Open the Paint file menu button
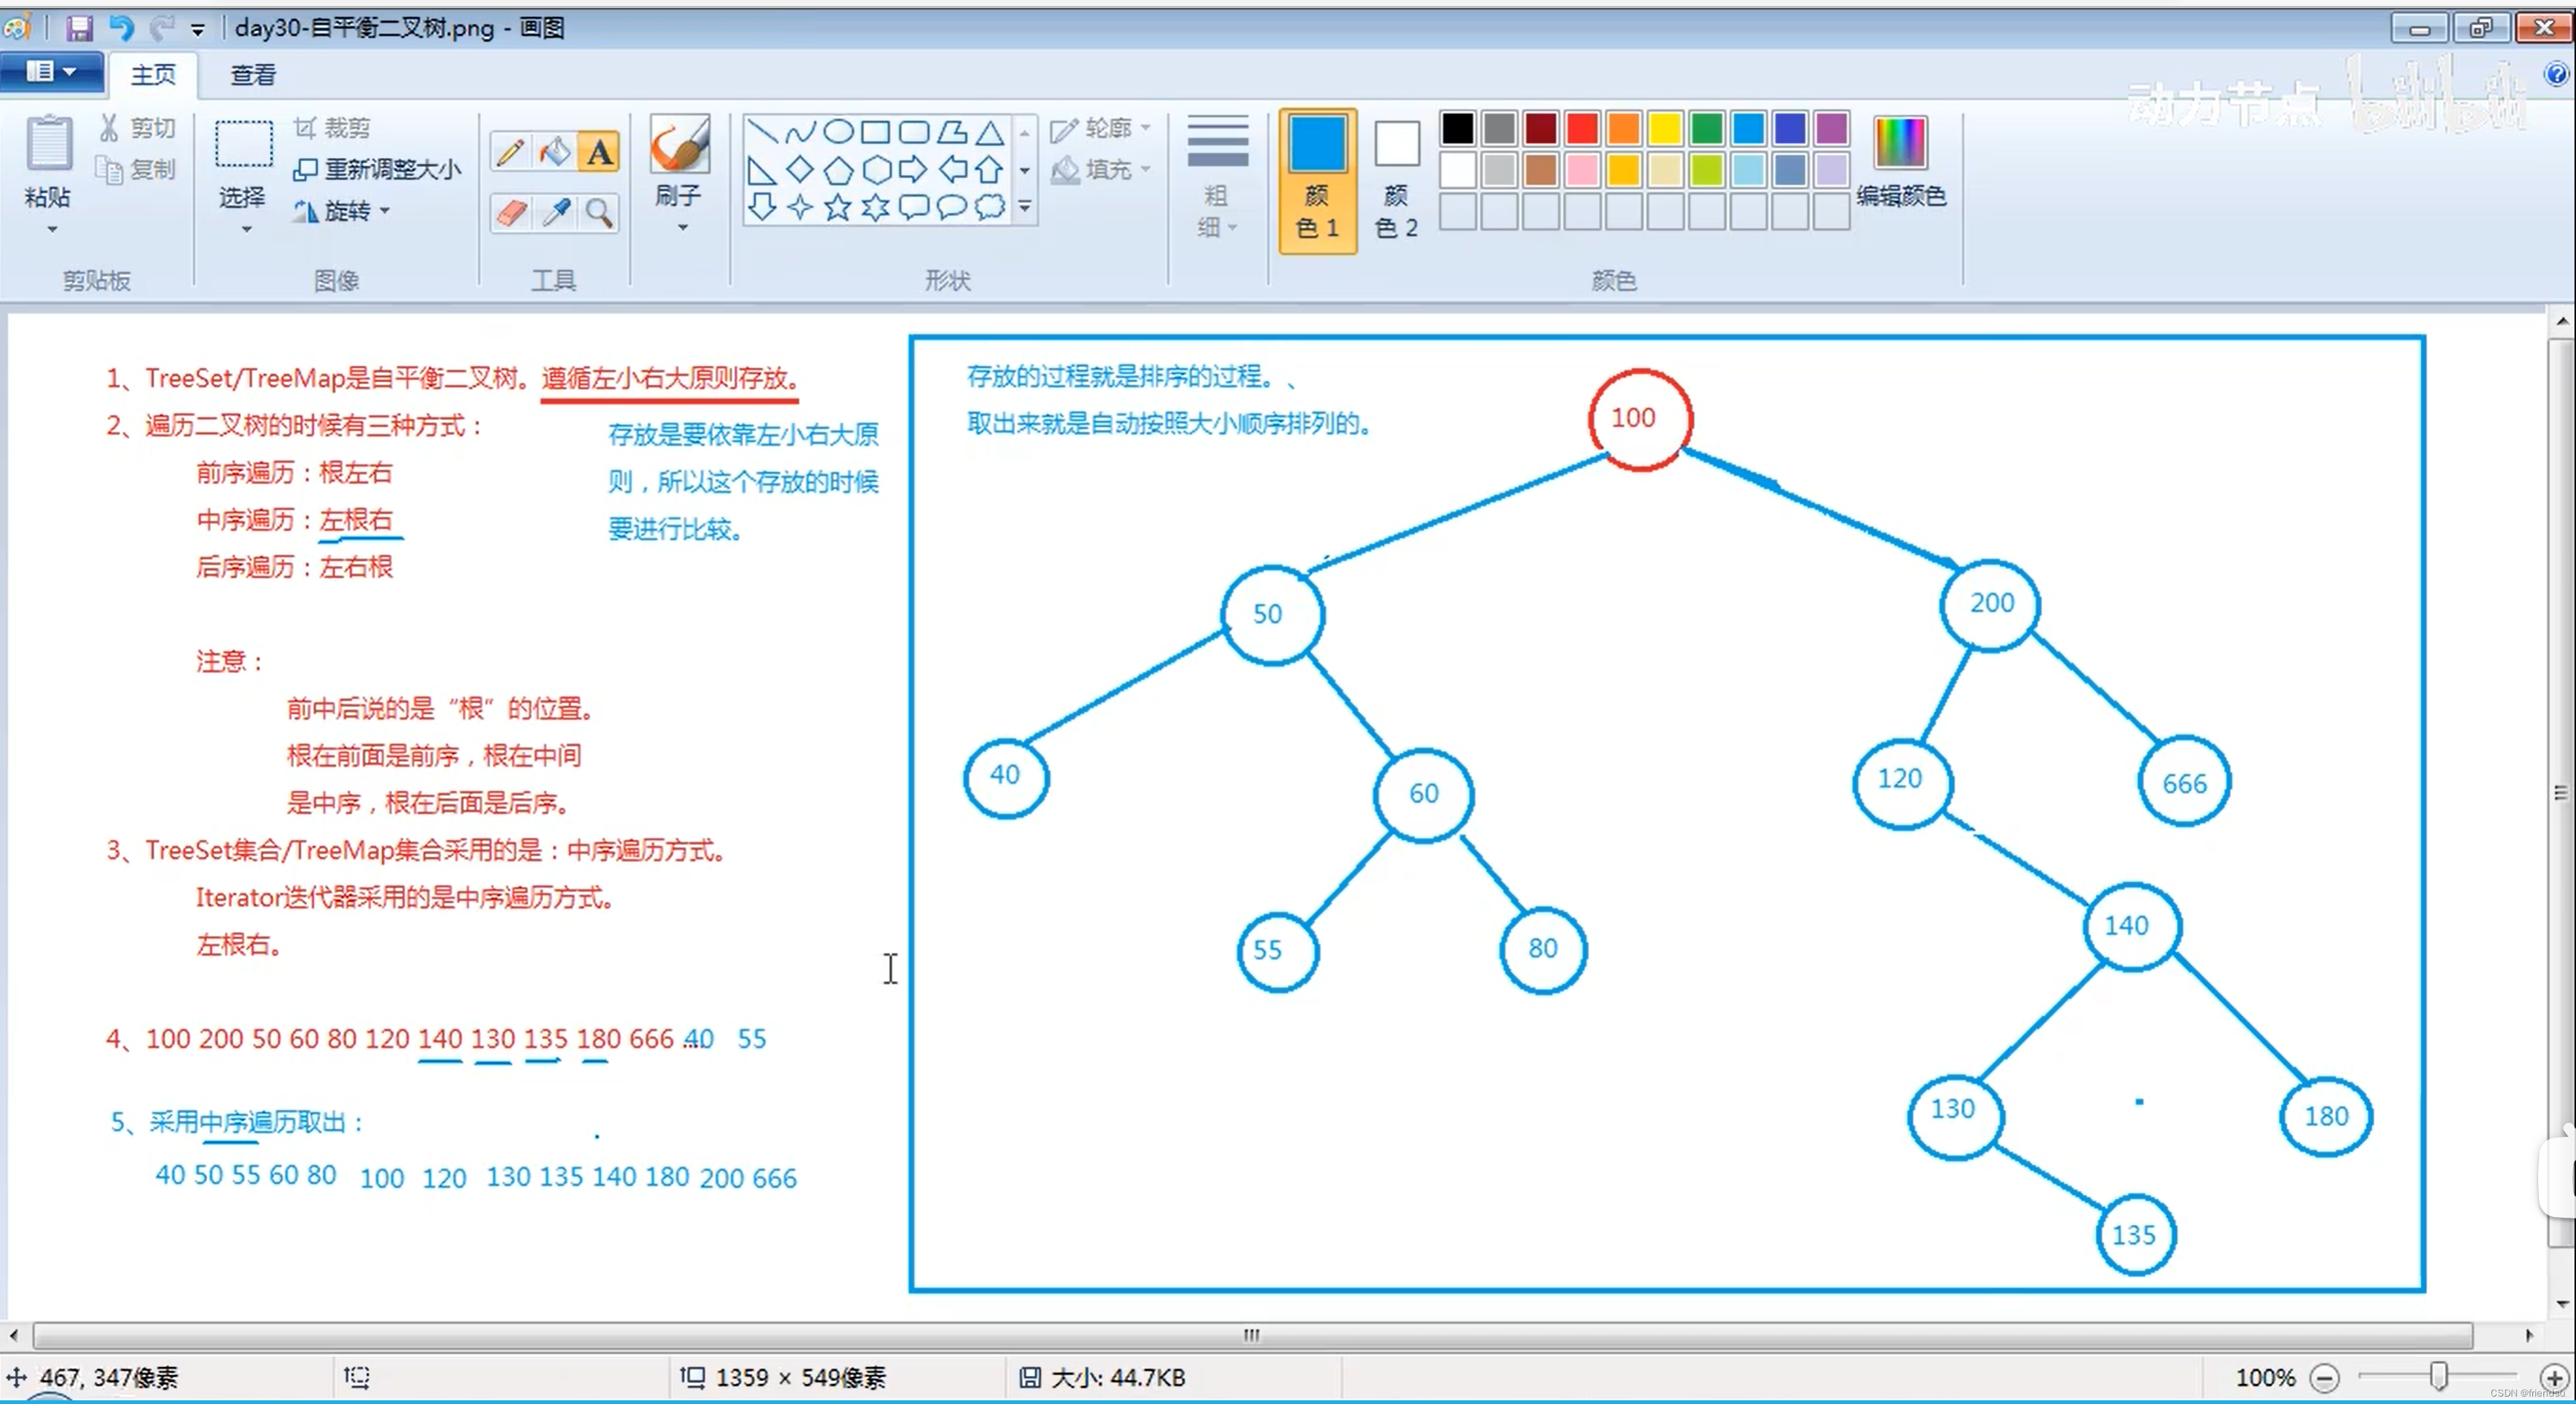This screenshot has height=1404, width=2576. (51, 72)
